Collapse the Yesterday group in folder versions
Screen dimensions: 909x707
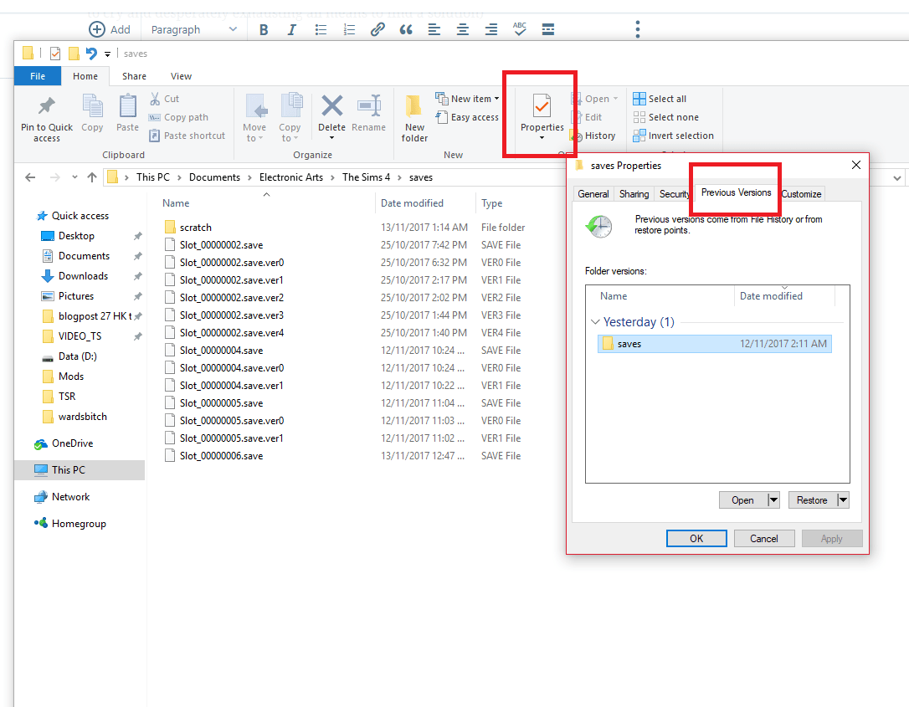coord(595,322)
